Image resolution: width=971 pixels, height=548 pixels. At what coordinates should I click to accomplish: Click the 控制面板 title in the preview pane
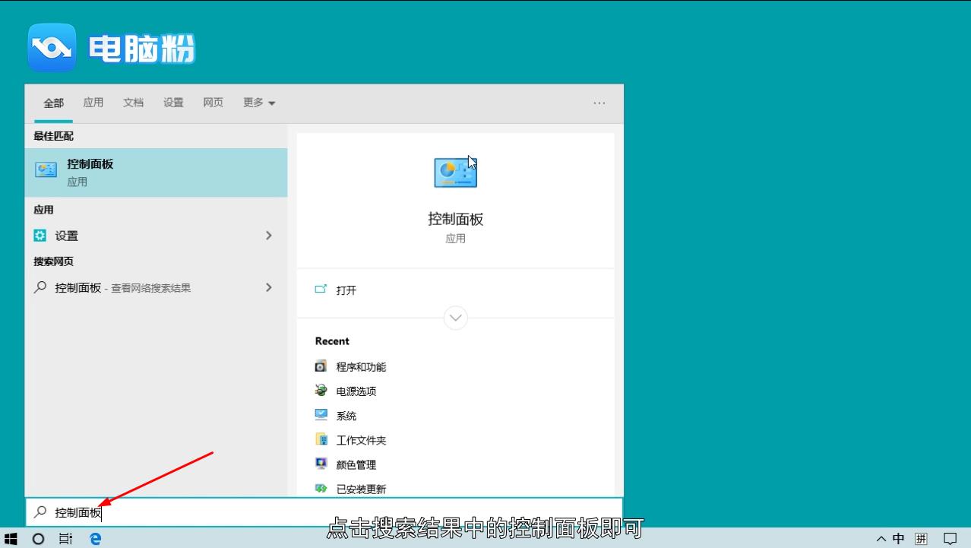pyautogui.click(x=455, y=219)
